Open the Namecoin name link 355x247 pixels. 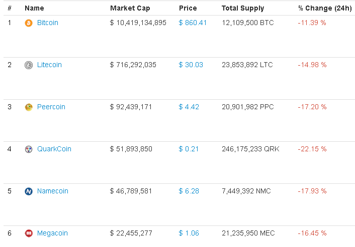53,191
